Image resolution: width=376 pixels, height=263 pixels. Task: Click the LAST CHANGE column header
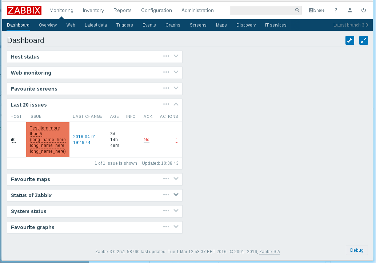(87, 116)
